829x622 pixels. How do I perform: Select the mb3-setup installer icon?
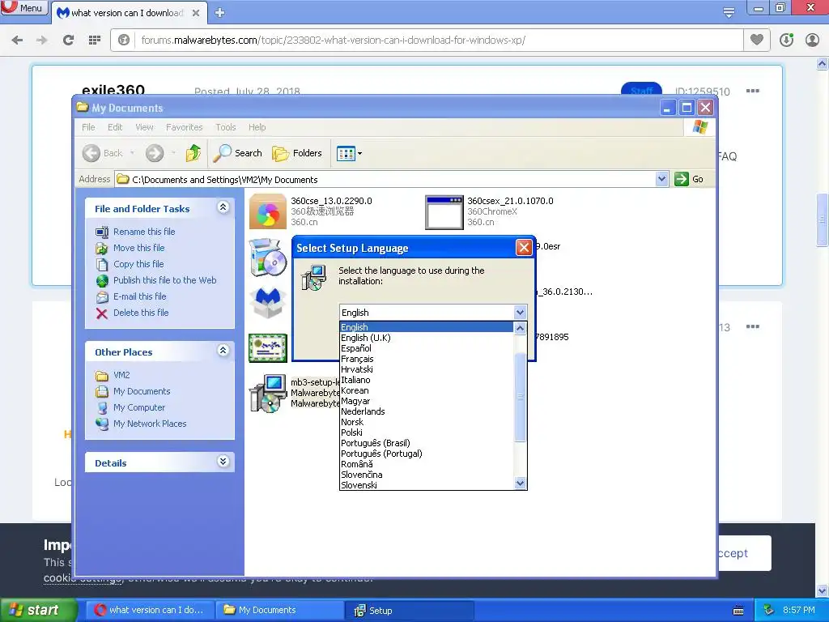click(267, 393)
